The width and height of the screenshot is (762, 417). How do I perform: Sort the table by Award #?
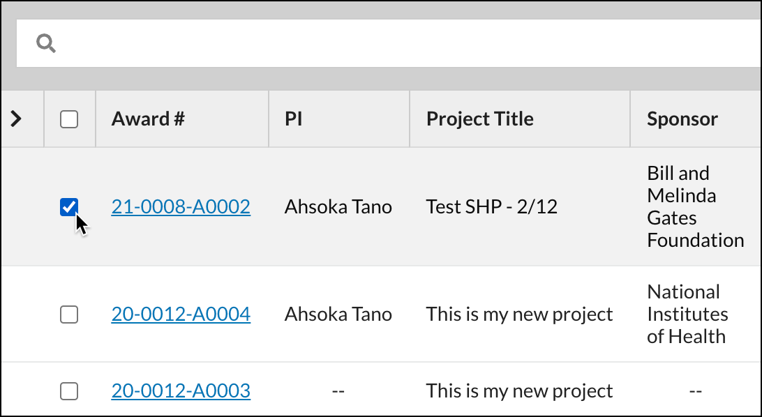(148, 119)
